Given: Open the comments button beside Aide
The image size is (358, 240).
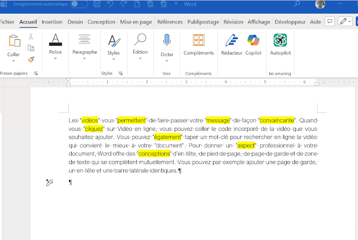Looking at the screenshot, I should (330, 22).
